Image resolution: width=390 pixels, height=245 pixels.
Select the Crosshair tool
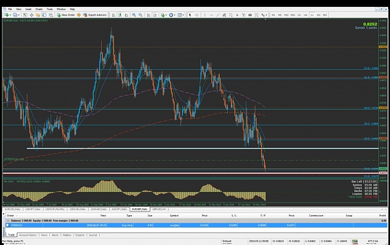[197, 15]
